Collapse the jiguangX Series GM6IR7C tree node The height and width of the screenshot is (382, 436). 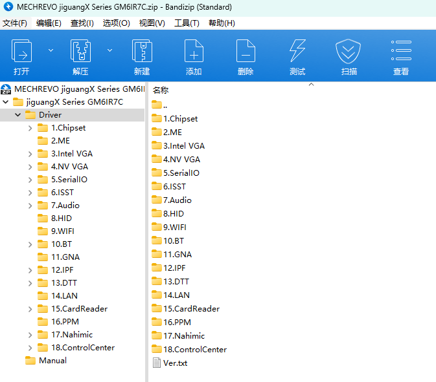(6, 102)
